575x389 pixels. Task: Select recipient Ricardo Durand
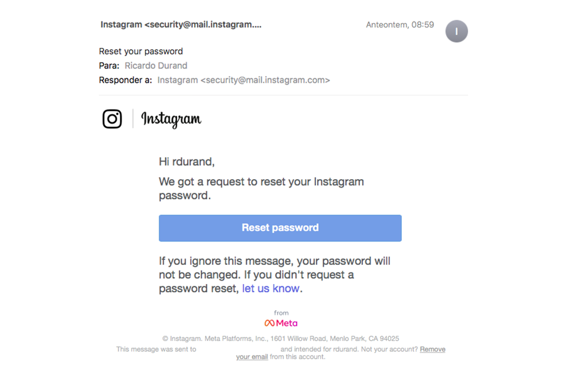pyautogui.click(x=156, y=66)
